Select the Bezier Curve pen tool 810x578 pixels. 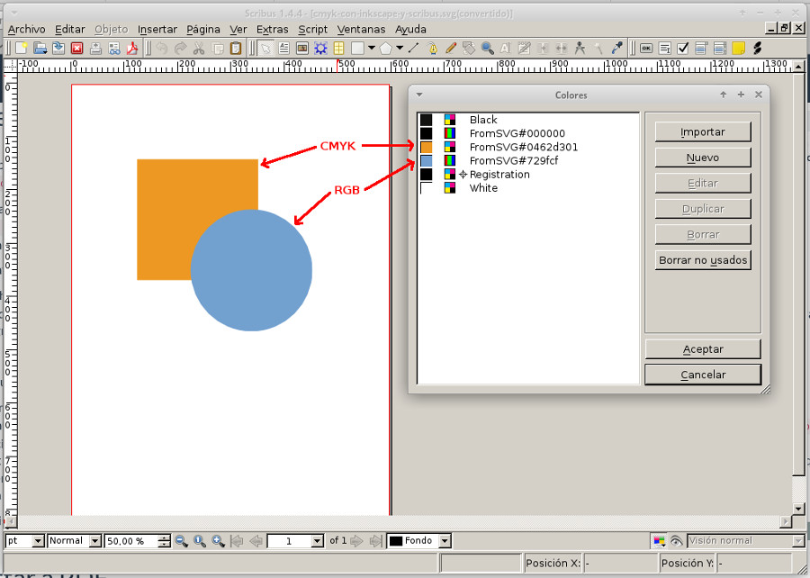(x=432, y=48)
